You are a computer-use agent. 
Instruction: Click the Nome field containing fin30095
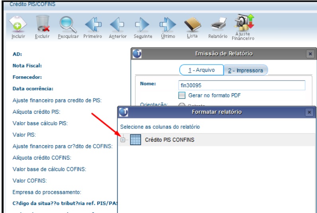click(x=242, y=85)
